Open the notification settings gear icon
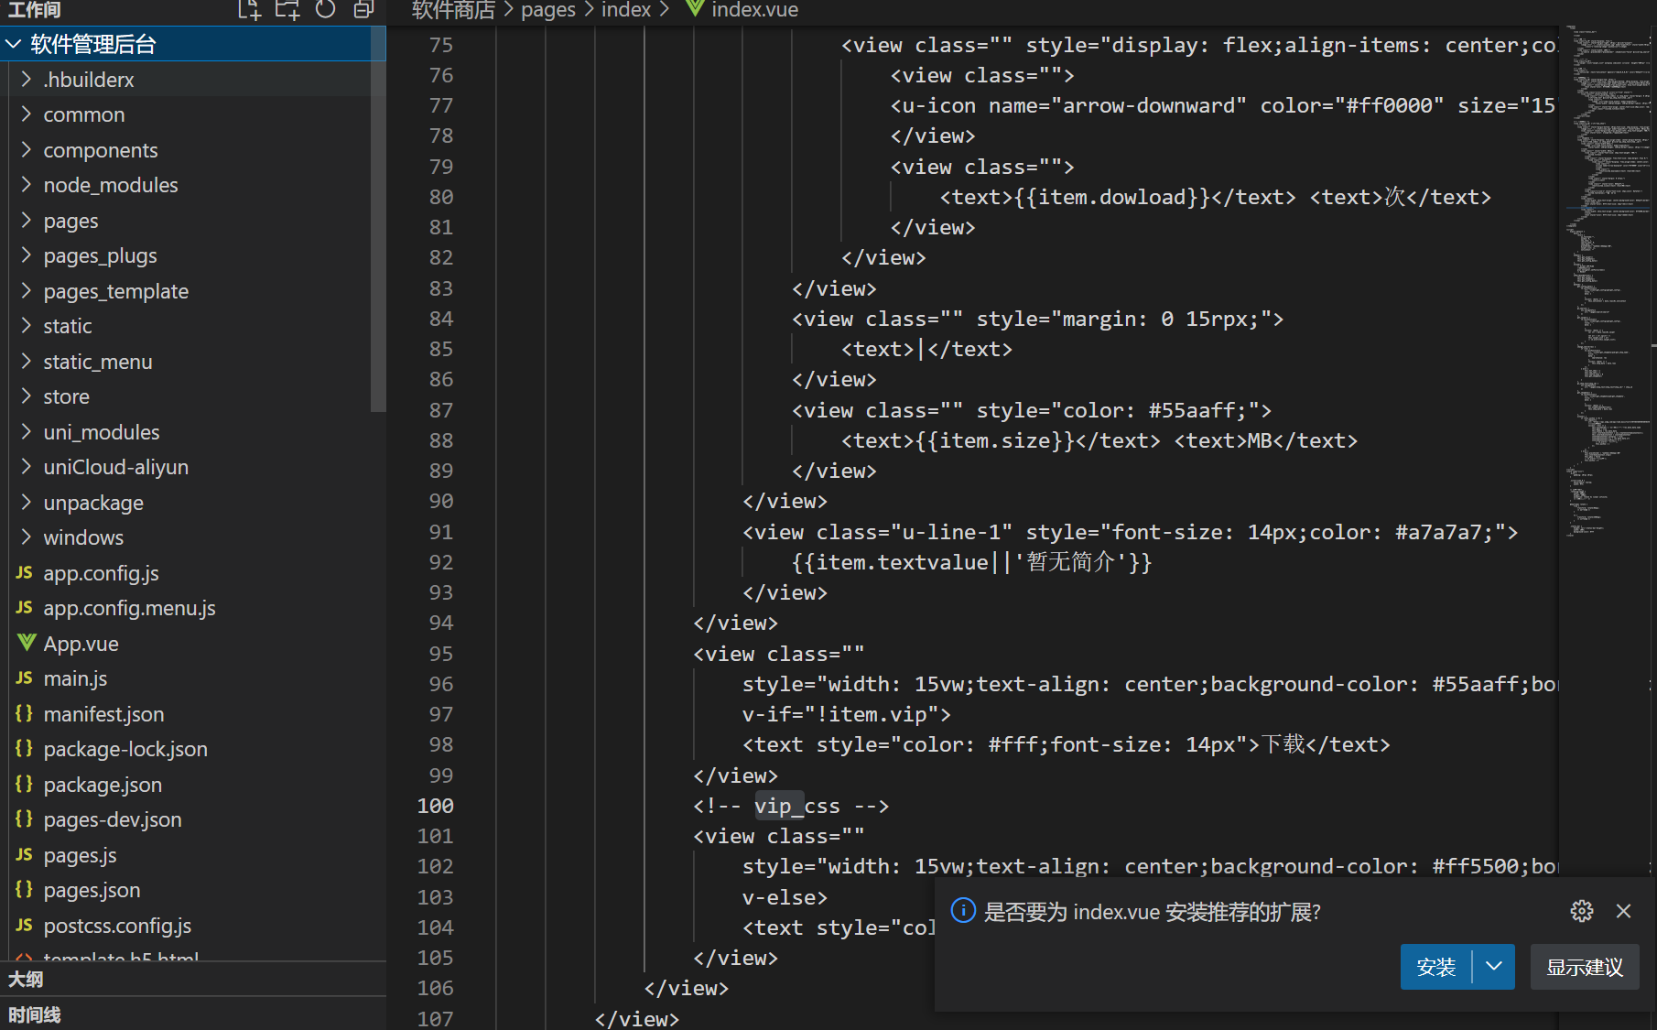This screenshot has width=1657, height=1030. [x=1582, y=911]
